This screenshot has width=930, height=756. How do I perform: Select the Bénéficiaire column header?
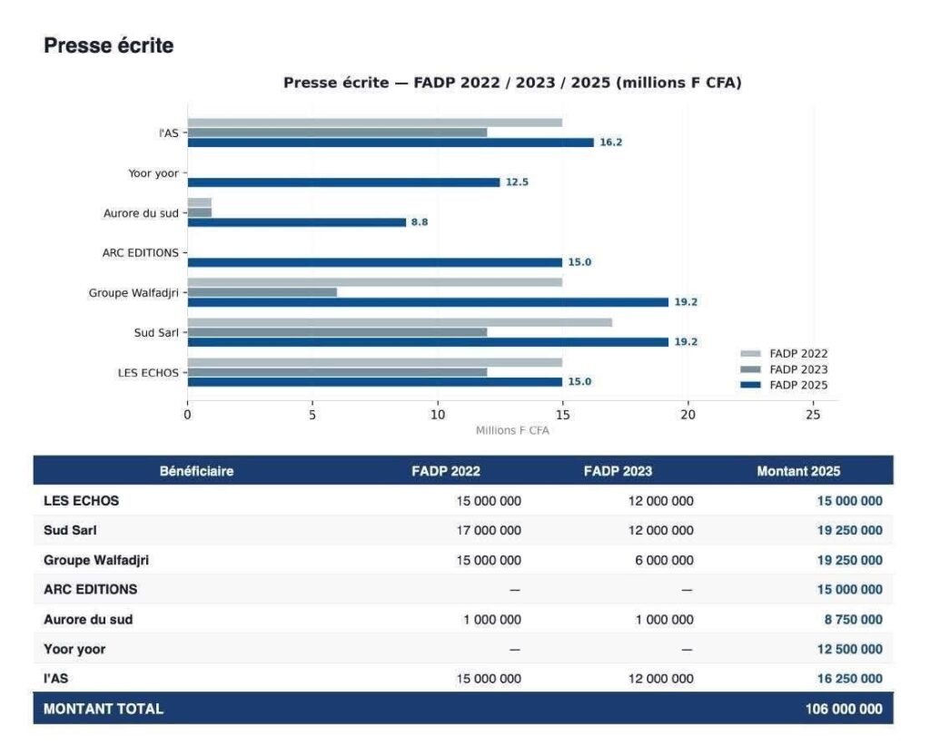pyautogui.click(x=196, y=471)
